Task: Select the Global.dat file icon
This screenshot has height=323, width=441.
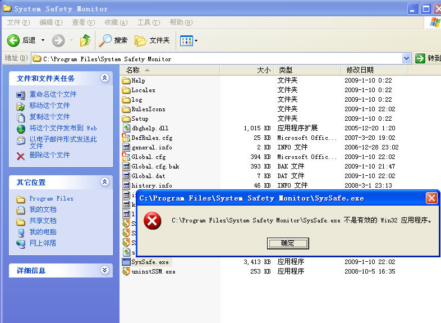Action: pyautogui.click(x=126, y=176)
